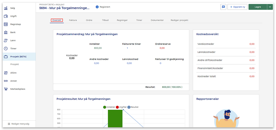Switch to the Faktura tab
The height and width of the screenshot is (130, 276).
click(x=73, y=20)
